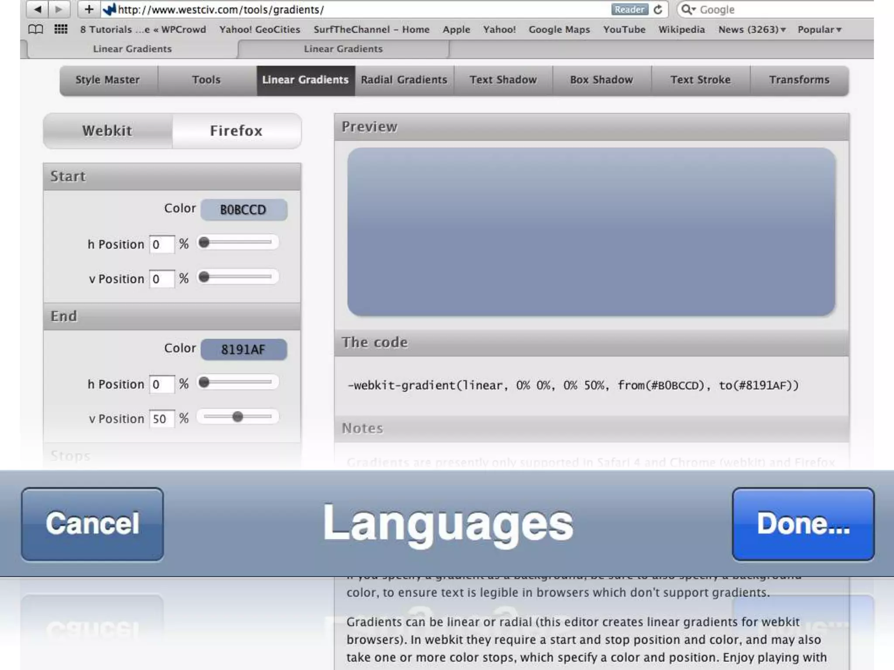Click the Google search magnifier icon
894x670 pixels.
tap(687, 9)
